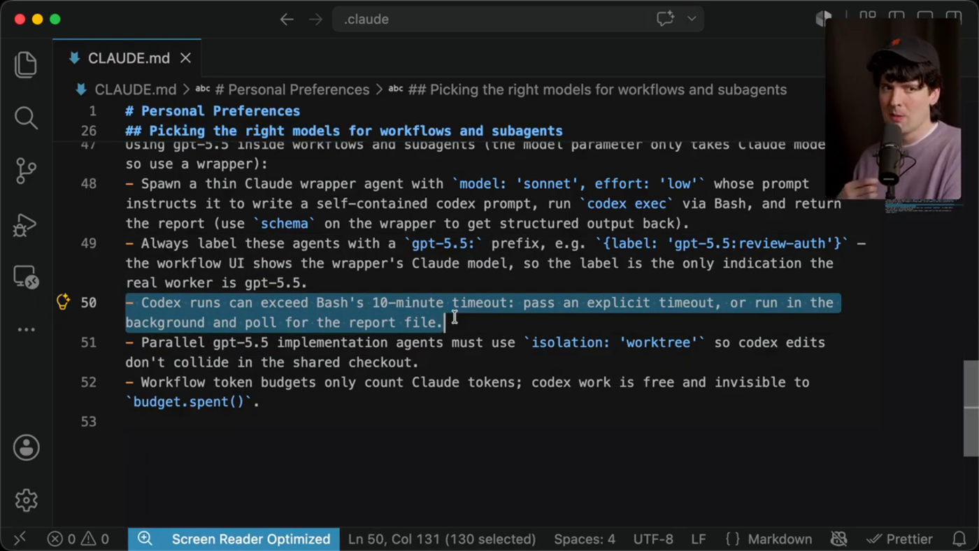Open the Manage gear menu
The height and width of the screenshot is (551, 979).
pos(27,500)
